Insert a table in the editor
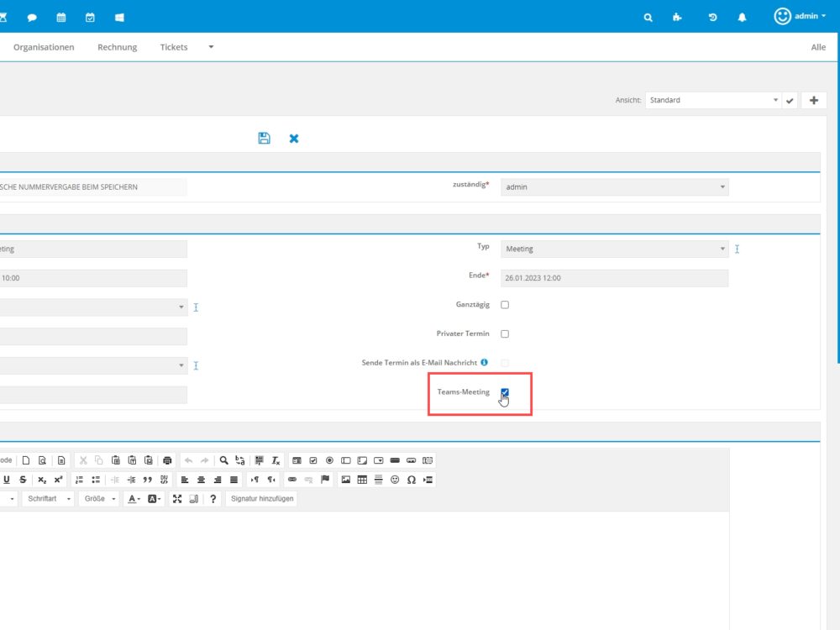 coord(362,480)
